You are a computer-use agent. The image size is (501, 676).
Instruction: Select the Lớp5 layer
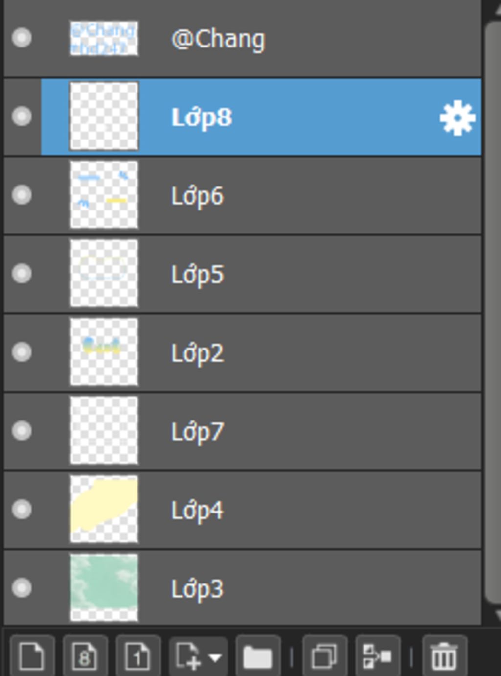[294, 274]
